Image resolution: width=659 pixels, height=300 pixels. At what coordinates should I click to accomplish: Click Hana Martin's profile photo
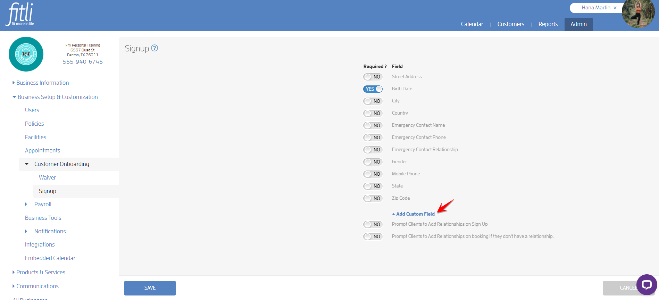(638, 14)
